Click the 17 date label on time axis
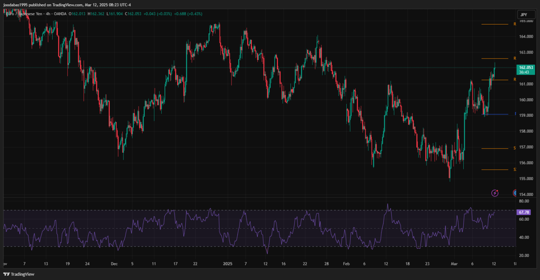Image resolution: width=540 pixels, height=280 pixels. 175,264
